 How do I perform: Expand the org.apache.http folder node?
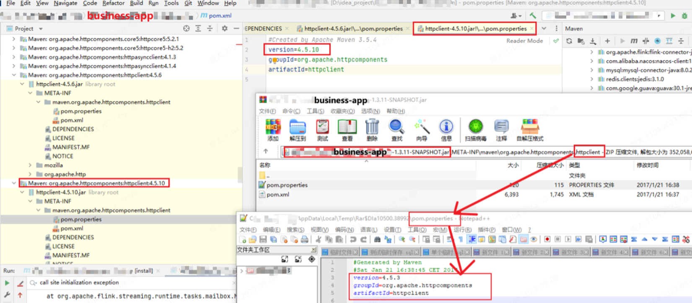point(30,174)
